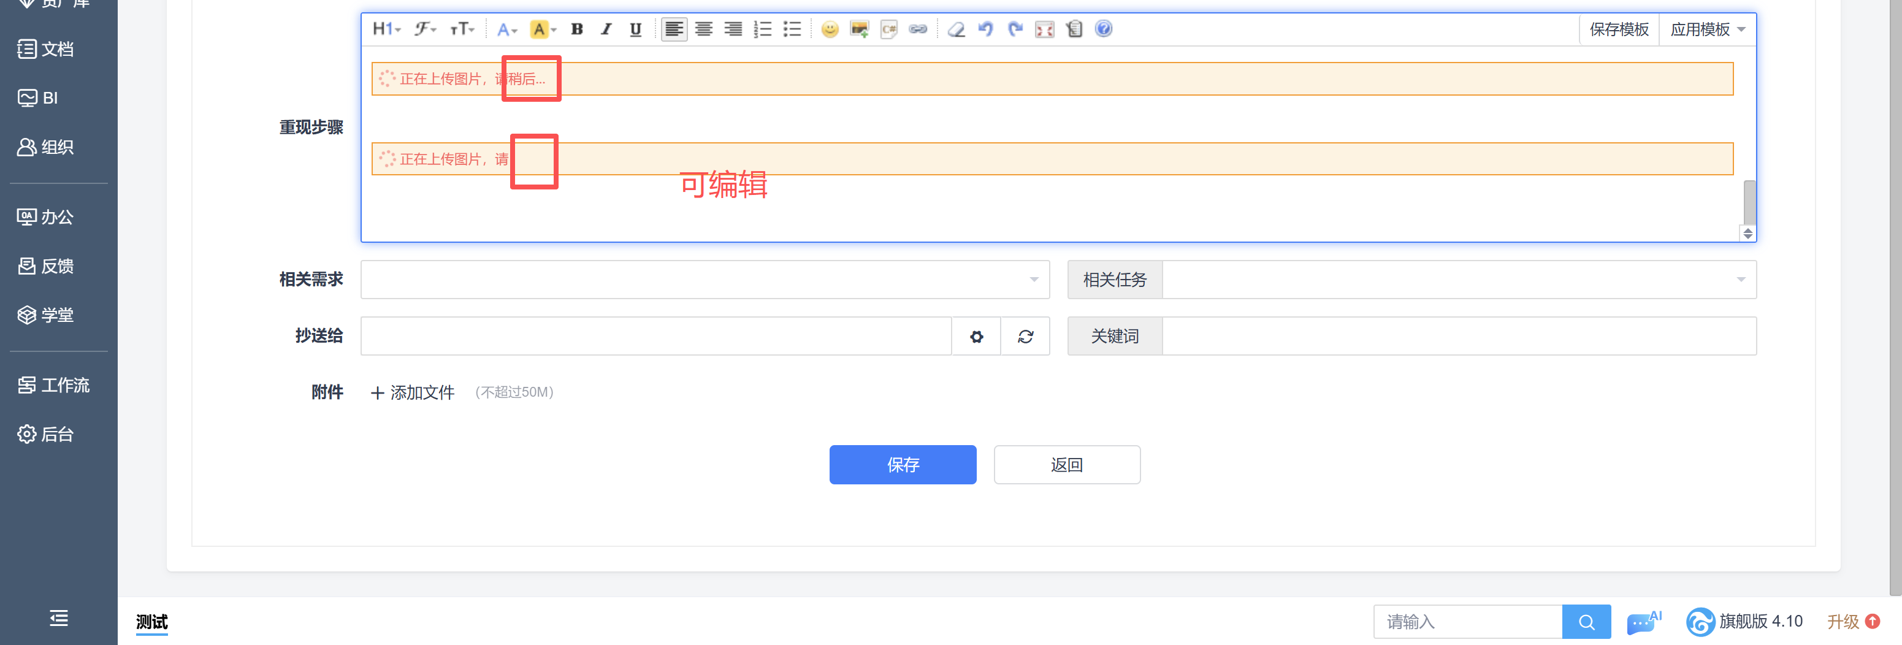Expand the 相关任务 dropdown
This screenshot has width=1902, height=645.
pos(1459,280)
